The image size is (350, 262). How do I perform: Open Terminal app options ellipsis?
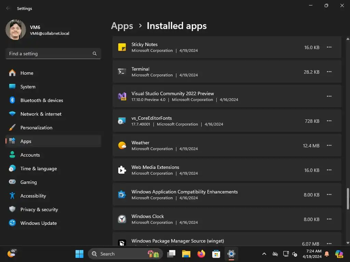(x=329, y=72)
